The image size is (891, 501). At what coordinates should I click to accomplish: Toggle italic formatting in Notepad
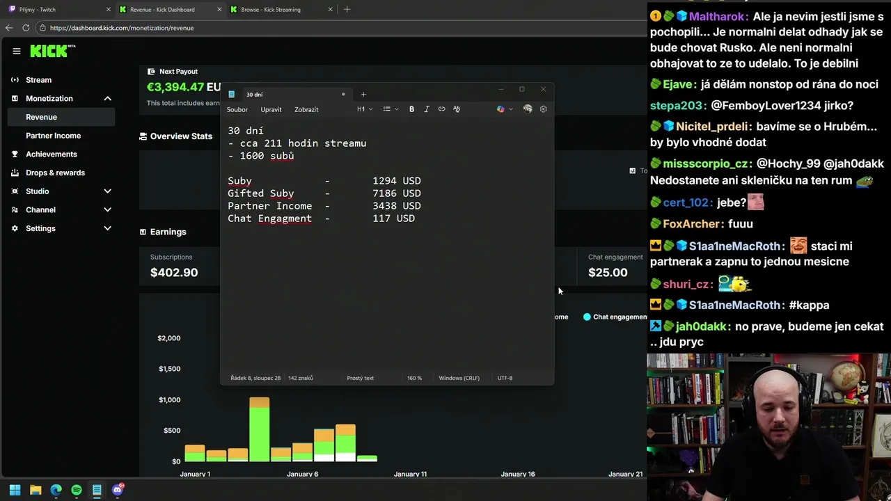[x=427, y=109]
